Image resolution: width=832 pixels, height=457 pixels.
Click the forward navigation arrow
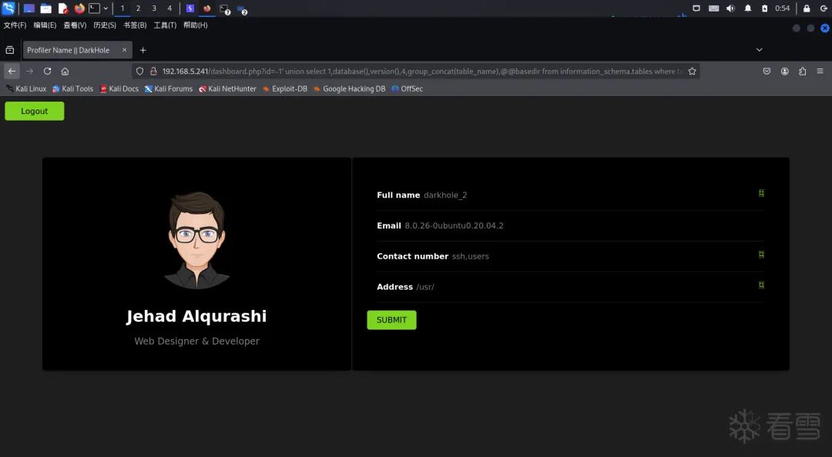point(30,71)
